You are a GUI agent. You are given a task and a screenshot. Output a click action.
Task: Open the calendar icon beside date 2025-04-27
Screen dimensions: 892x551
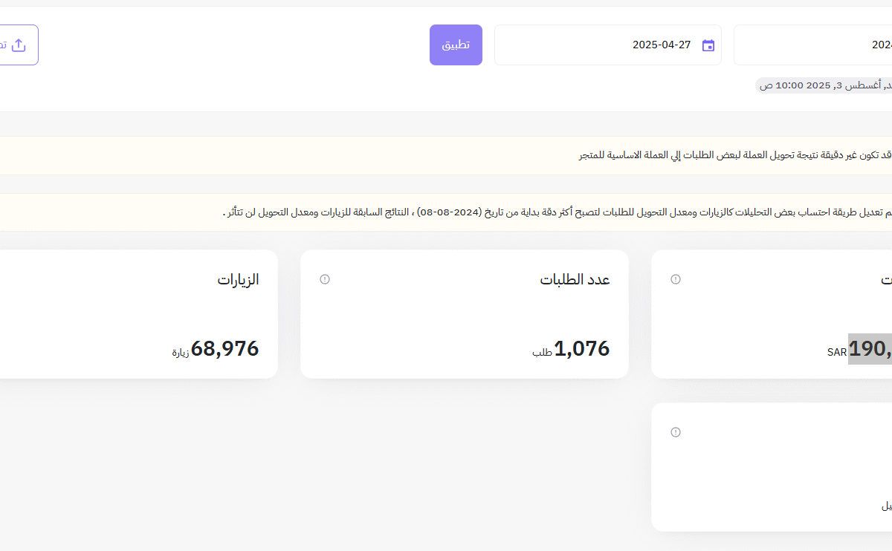(x=708, y=45)
